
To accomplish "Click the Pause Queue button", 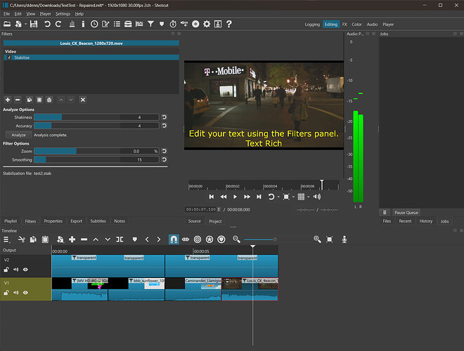I will click(x=406, y=213).
